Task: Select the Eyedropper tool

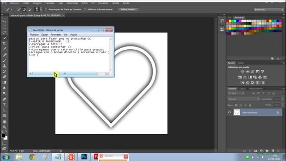Action: (x=4, y=49)
